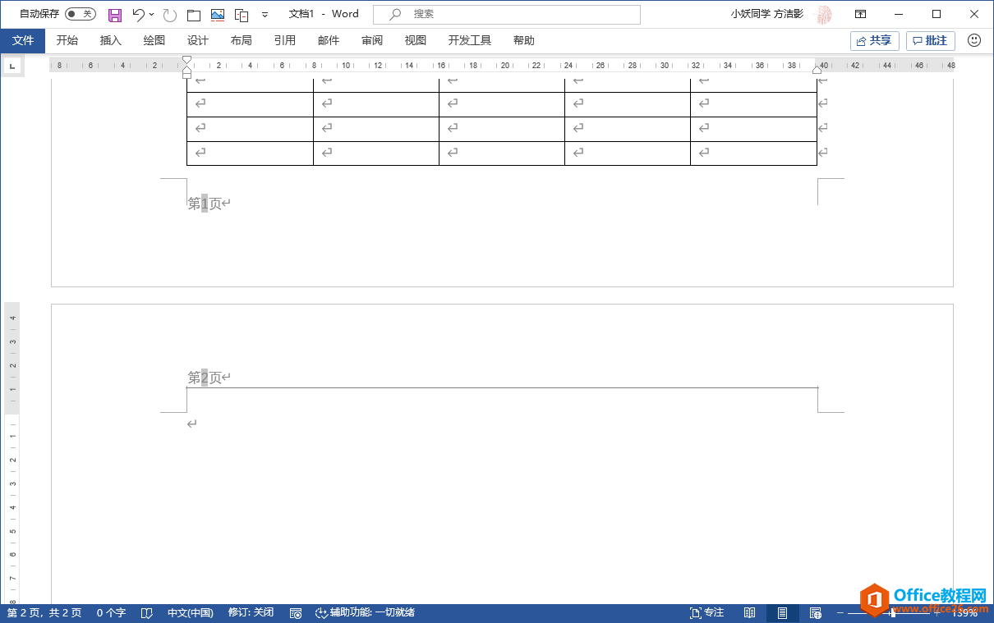Image resolution: width=994 pixels, height=623 pixels.
Task: Click the right indent marker on ruler
Action: click(817, 71)
